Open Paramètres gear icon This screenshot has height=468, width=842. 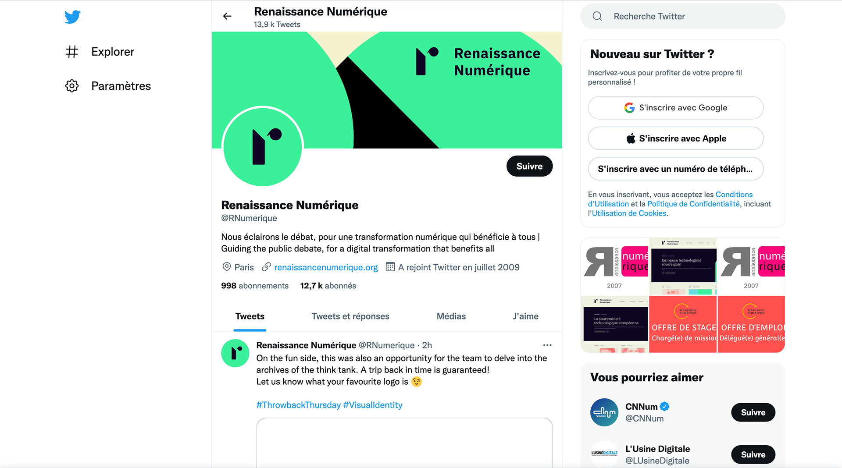[x=72, y=86]
